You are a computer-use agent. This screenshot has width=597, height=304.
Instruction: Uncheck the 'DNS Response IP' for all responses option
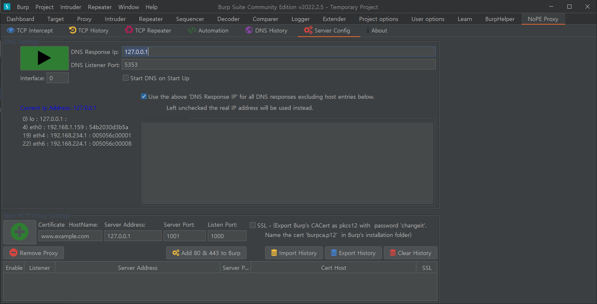pos(143,97)
